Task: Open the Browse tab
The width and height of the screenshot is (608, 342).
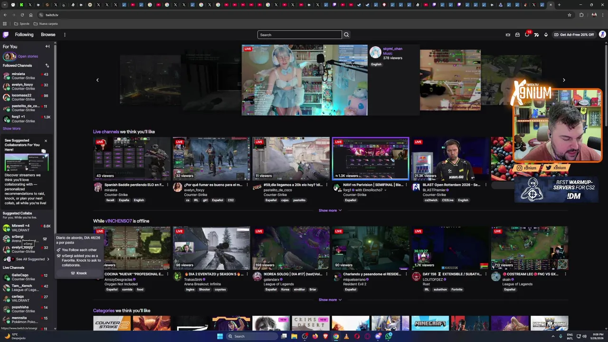Action: (x=48, y=35)
